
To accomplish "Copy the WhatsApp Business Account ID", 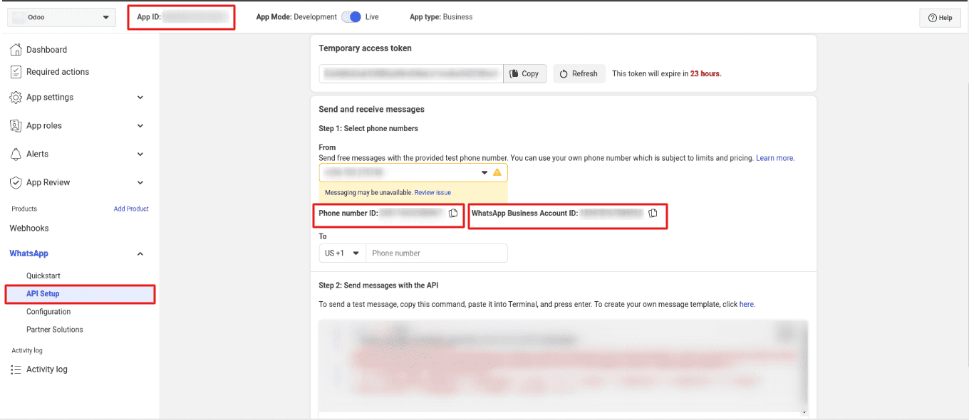I will (653, 213).
